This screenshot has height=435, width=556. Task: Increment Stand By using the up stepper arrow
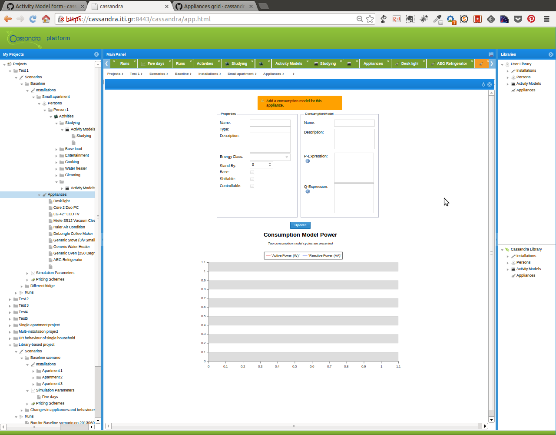tap(270, 163)
